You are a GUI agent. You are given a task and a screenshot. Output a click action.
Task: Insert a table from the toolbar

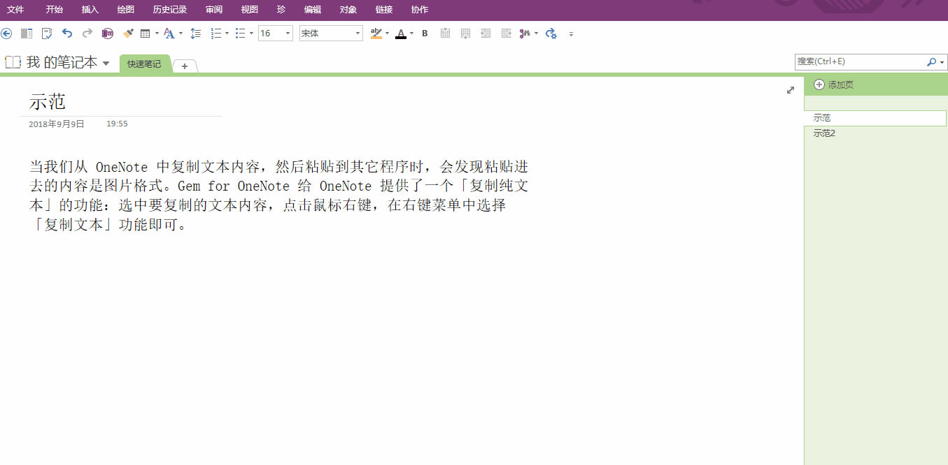pos(146,33)
